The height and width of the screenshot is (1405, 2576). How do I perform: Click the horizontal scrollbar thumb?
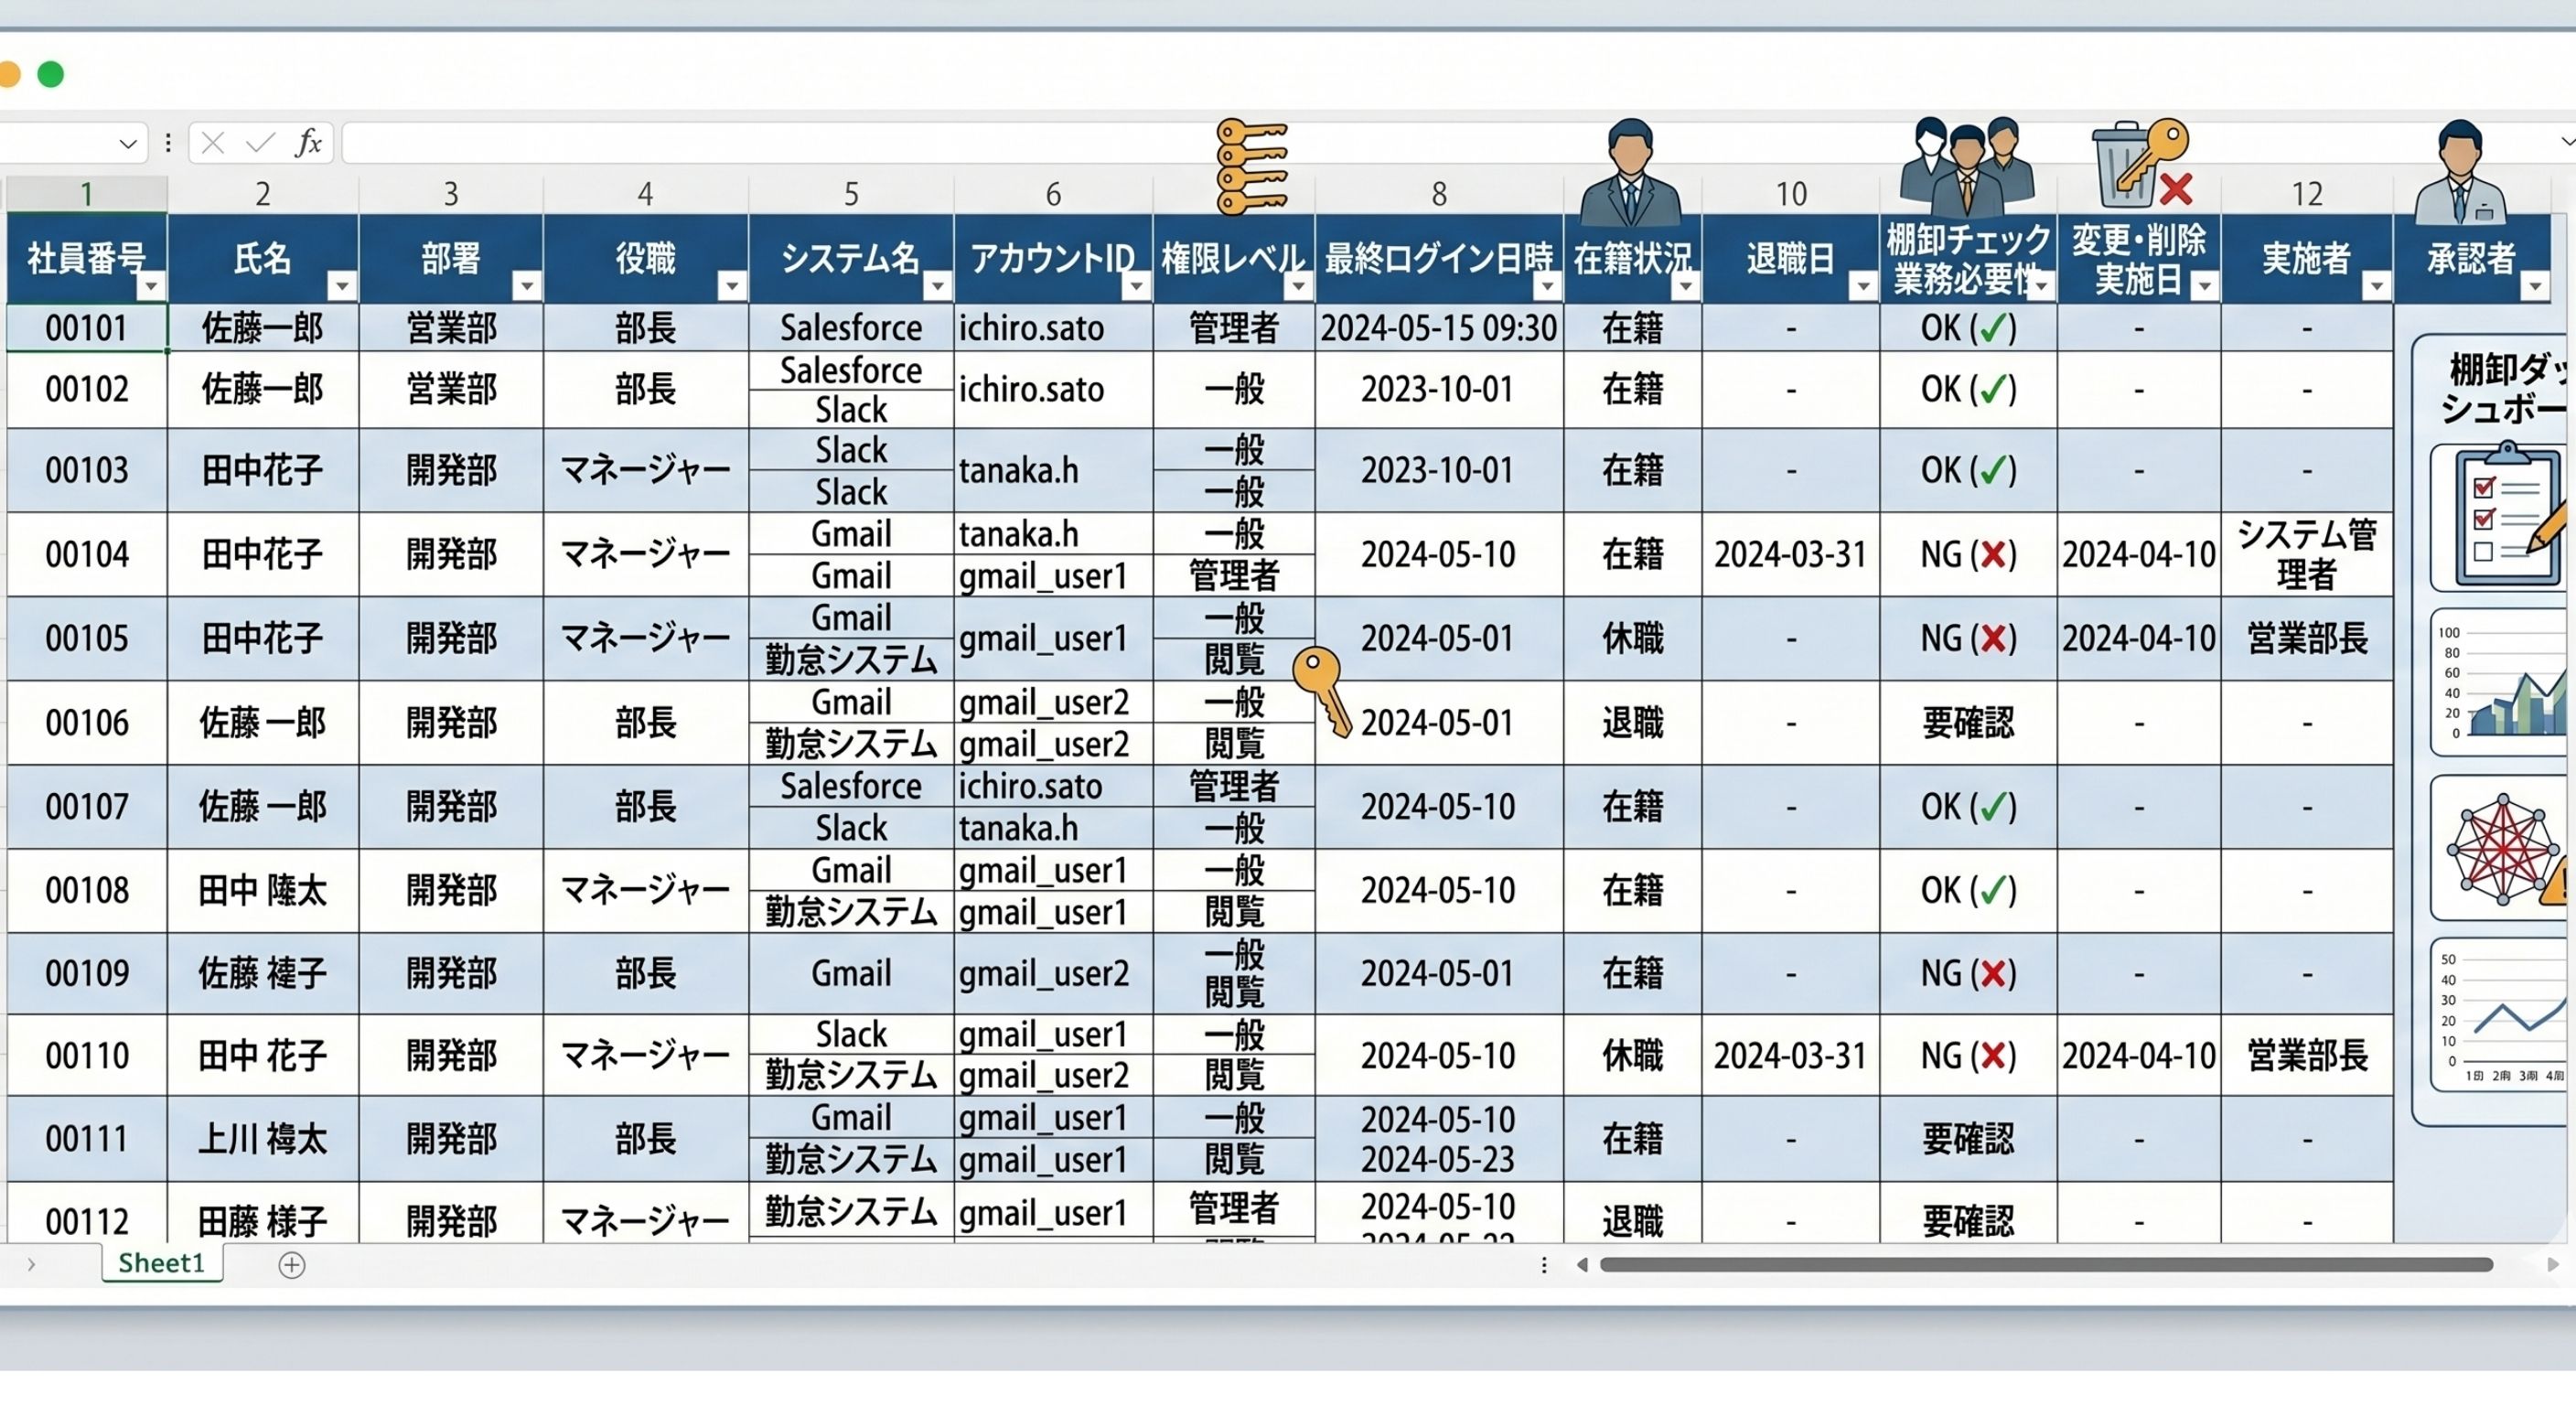[x=2045, y=1265]
